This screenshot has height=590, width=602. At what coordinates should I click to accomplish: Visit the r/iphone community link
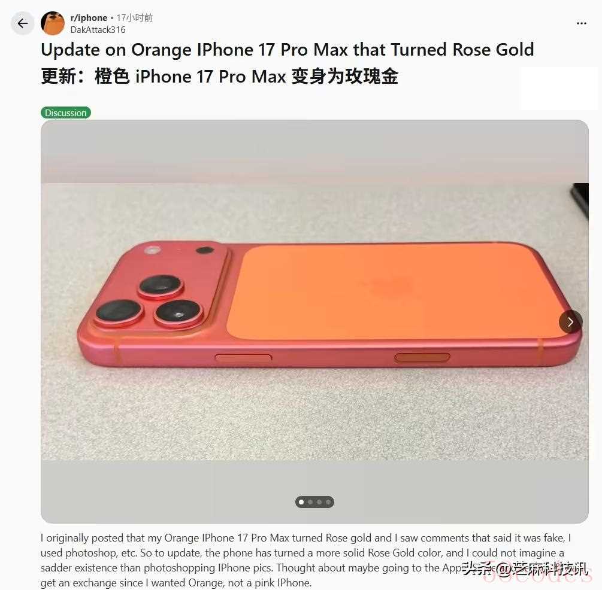coord(89,18)
